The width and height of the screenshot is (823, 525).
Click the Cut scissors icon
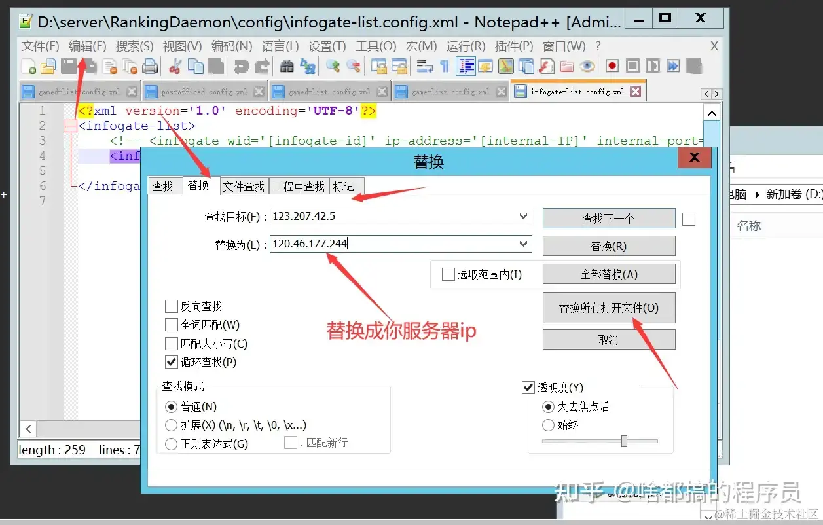point(175,66)
